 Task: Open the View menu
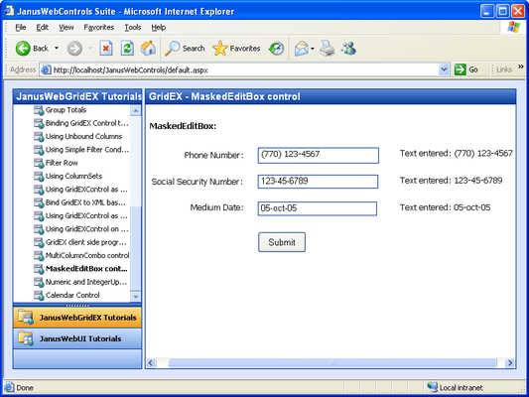[66, 28]
